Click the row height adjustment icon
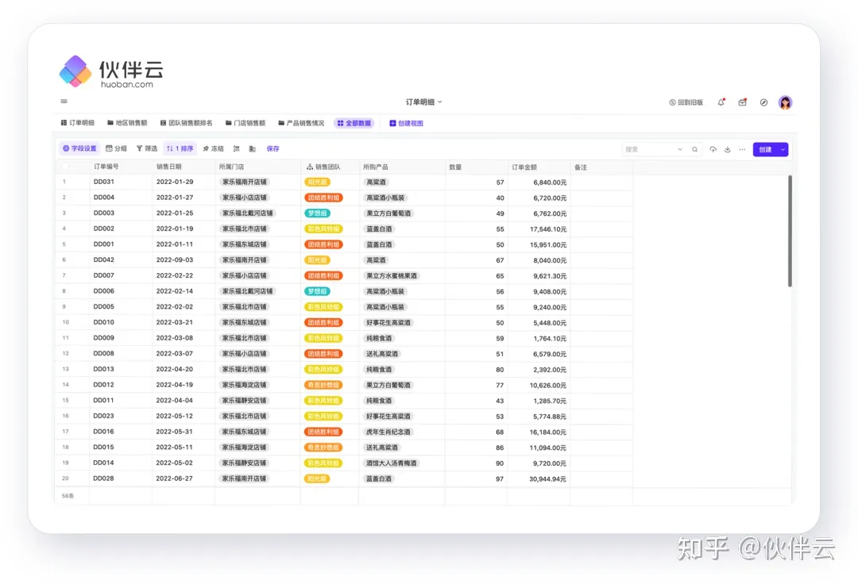This screenshot has height=584, width=858. coord(237,148)
